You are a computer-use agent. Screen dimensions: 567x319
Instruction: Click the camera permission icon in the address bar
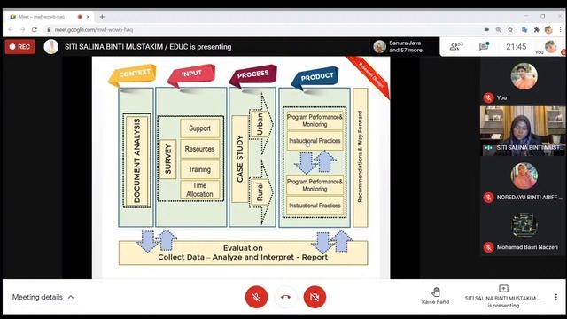click(x=486, y=29)
